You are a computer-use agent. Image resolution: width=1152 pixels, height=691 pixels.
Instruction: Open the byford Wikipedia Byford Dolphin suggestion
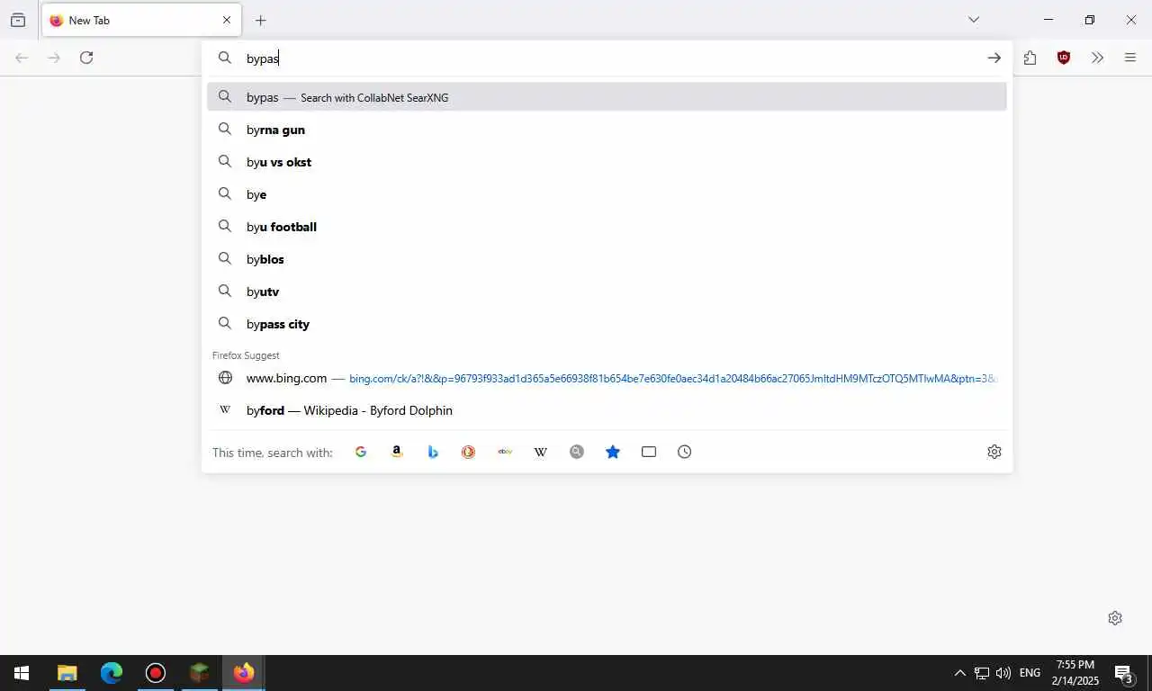[607, 410]
